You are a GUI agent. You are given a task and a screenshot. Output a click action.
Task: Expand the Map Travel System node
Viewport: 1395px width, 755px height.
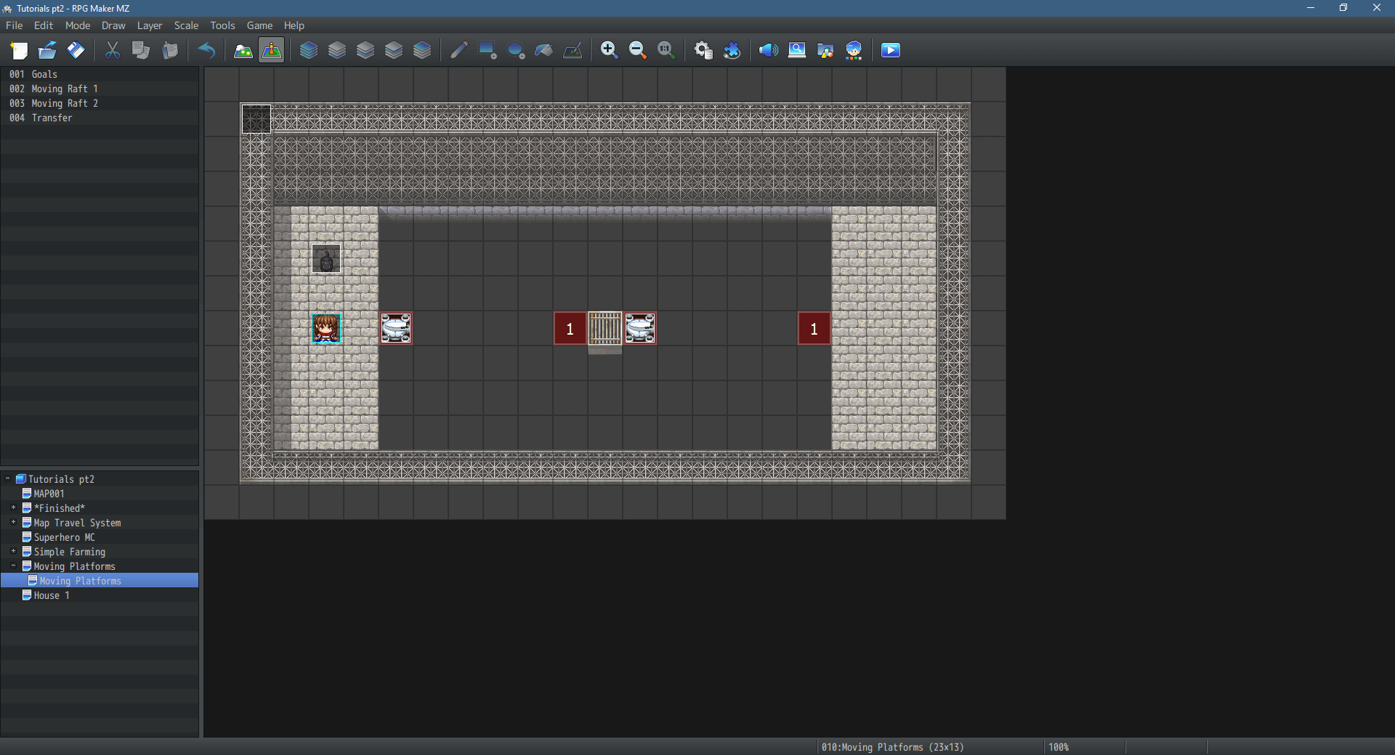coord(12,523)
